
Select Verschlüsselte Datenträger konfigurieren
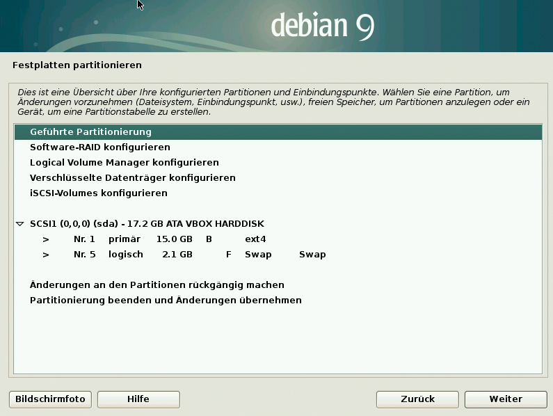[x=132, y=178]
